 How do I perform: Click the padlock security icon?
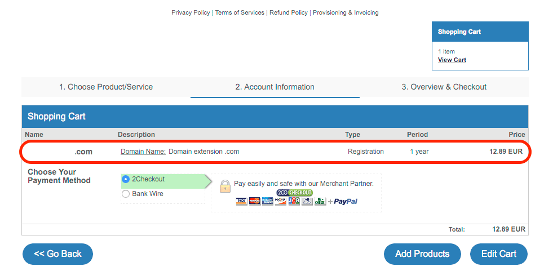225,186
